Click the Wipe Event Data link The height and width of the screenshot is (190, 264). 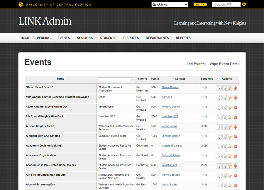(224, 64)
